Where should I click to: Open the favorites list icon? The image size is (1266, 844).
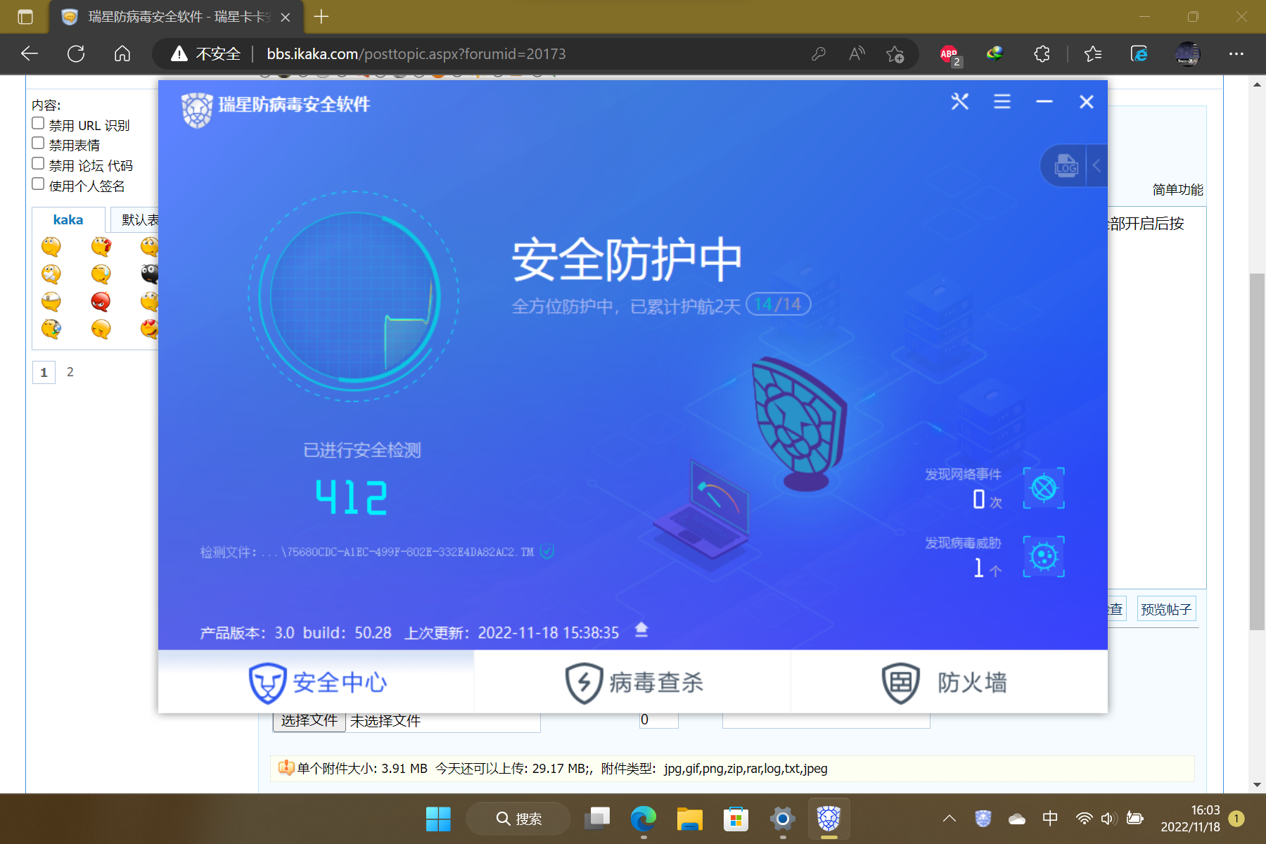(x=1093, y=53)
